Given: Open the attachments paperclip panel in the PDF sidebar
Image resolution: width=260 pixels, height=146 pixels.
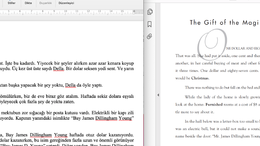Looking at the screenshot, I should pyautogui.click(x=150, y=36).
